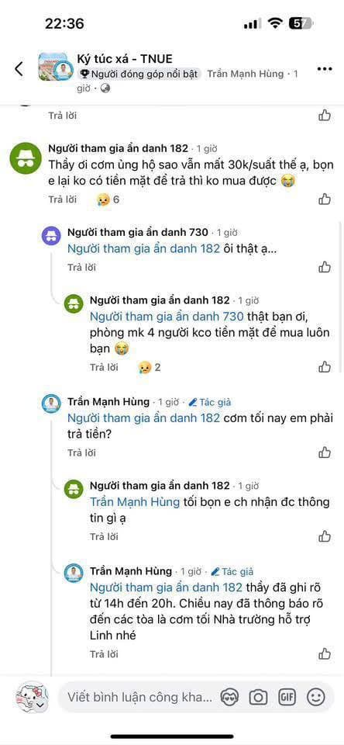Expand the profile switcher on the comment avatar
This screenshot has width=344, height=745.
[x=40, y=705]
